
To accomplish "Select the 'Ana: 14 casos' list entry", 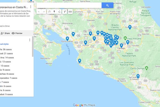I will click(7, 58).
